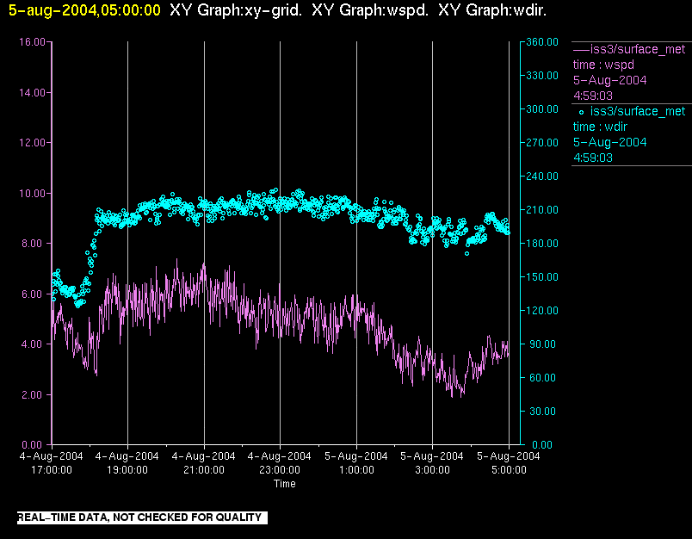Image resolution: width=692 pixels, height=539 pixels.
Task: Click the cyan circle marker in legend
Action: coord(581,113)
